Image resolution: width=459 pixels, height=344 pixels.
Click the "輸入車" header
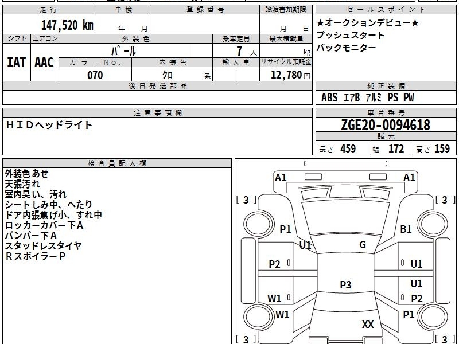236,62
